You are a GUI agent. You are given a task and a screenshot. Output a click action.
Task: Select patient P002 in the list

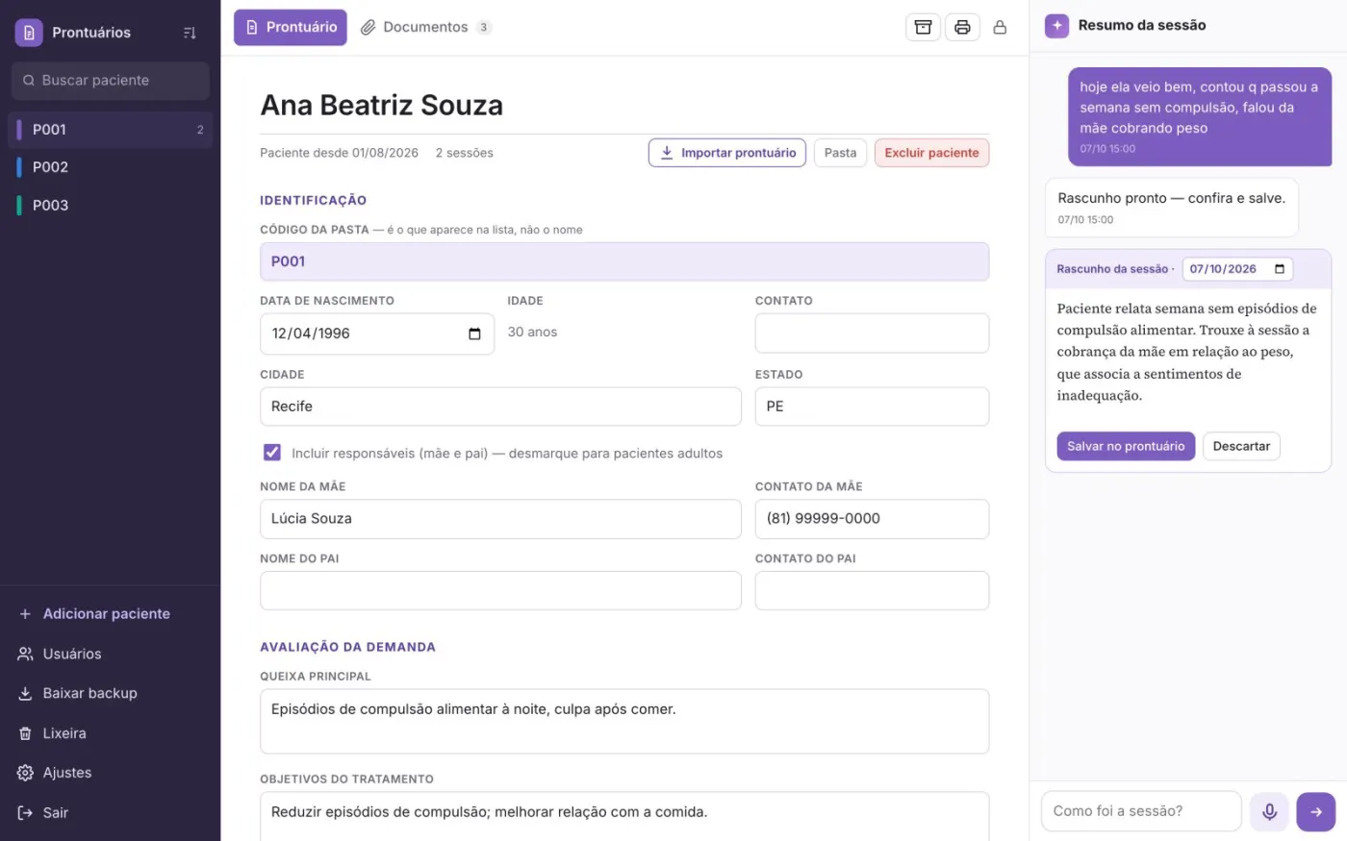coord(110,167)
